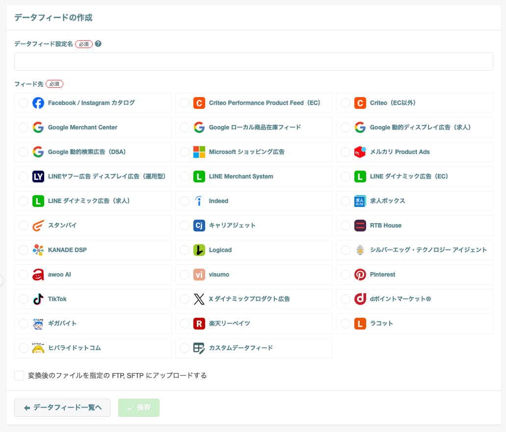Click the 楽天リーベイツ label text
Screen dimensions: 506x432
(230, 323)
